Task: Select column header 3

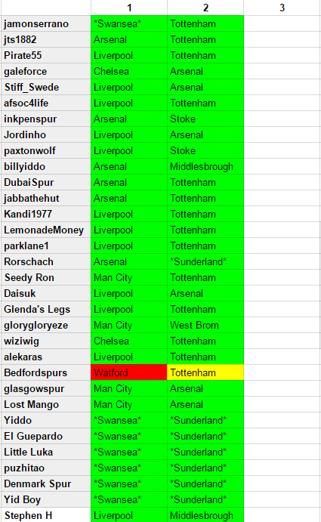Action: click(x=282, y=8)
